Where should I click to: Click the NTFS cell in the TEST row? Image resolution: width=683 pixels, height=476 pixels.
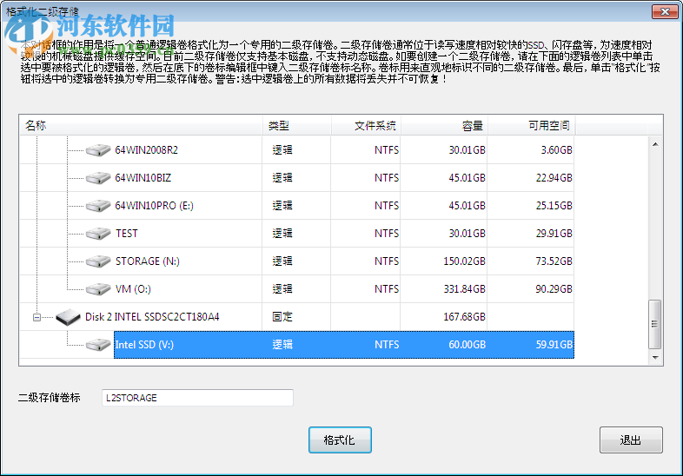coord(387,234)
